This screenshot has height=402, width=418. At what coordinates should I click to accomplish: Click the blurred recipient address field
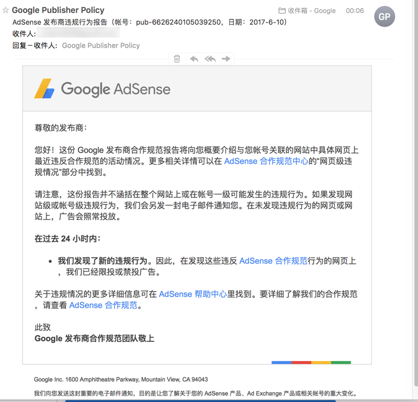[x=78, y=33]
